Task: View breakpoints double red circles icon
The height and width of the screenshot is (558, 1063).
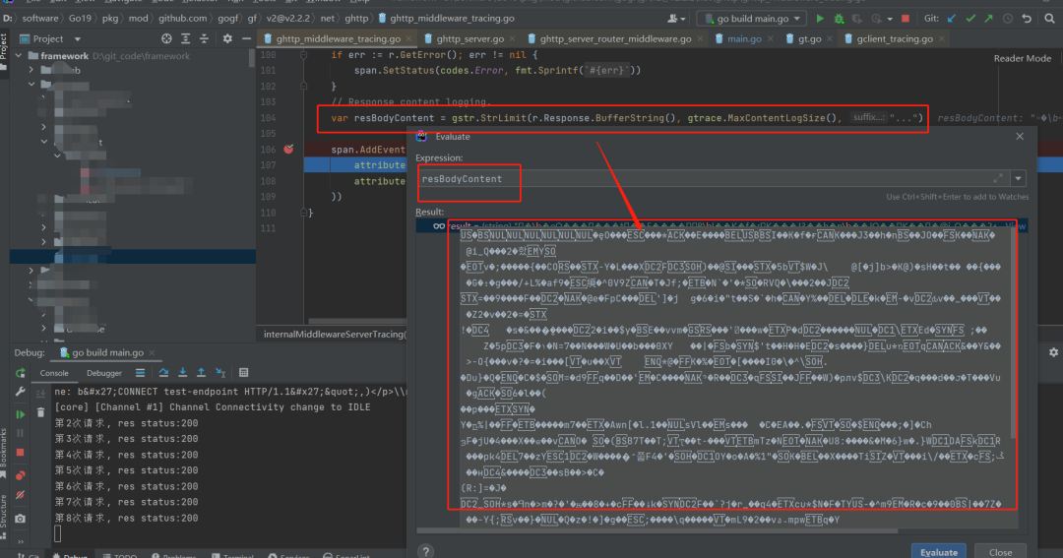Action: coord(21,475)
